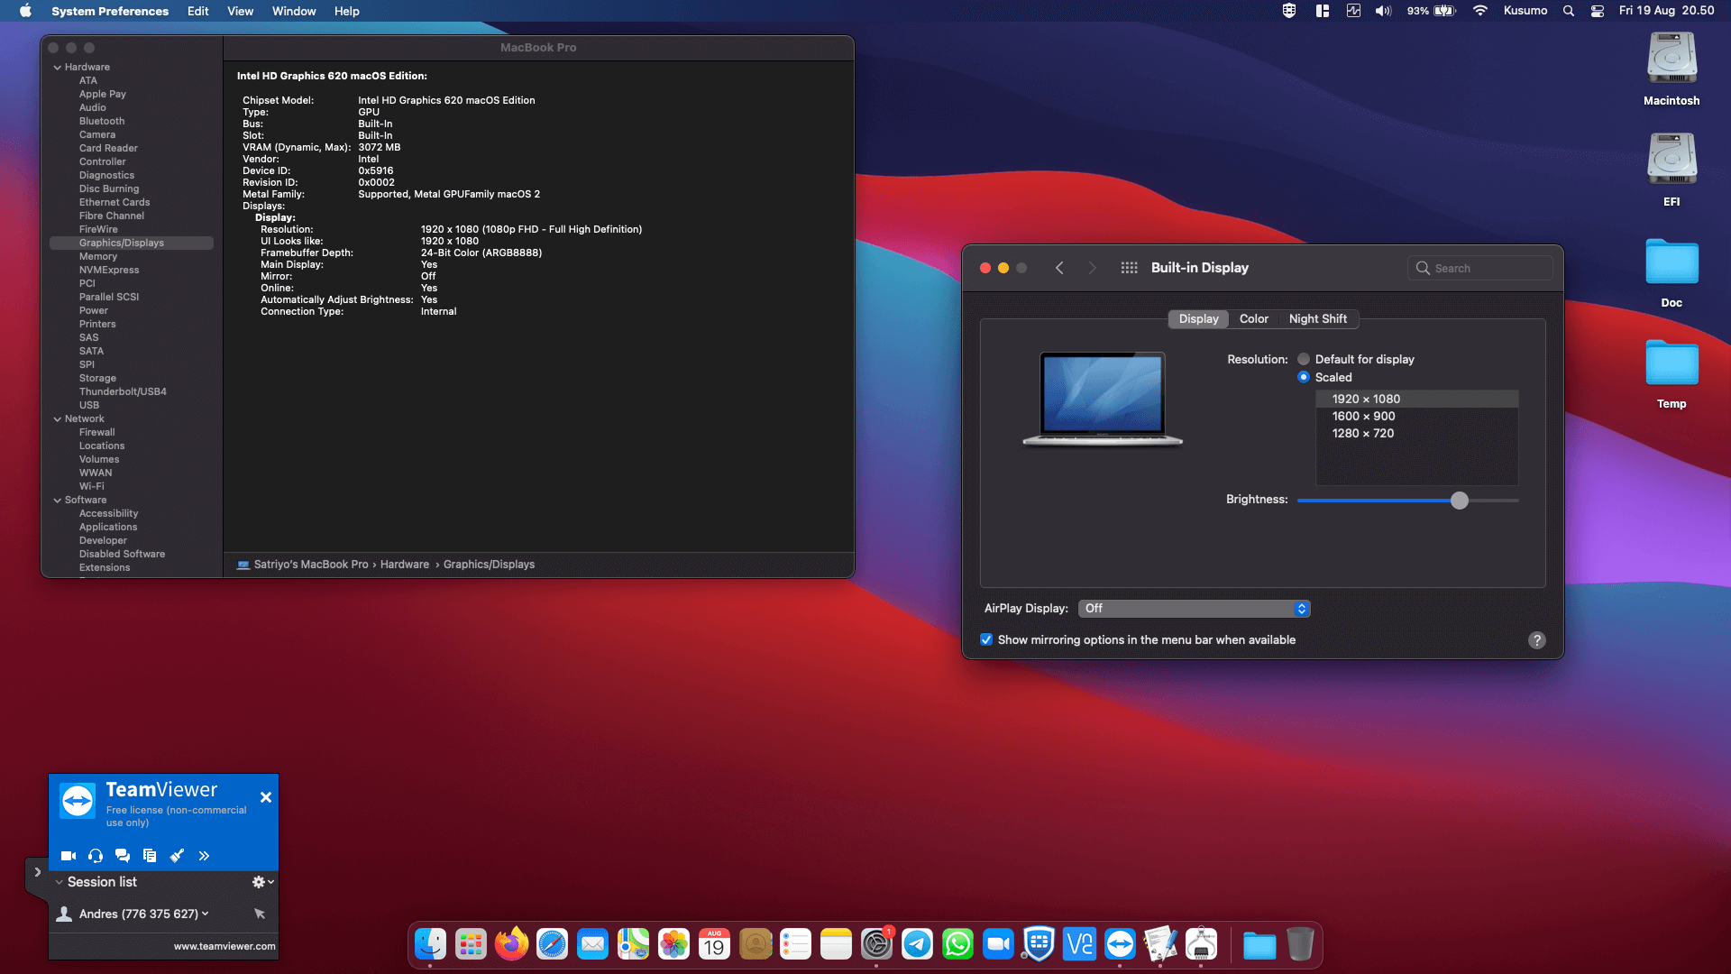1731x974 pixels.
Task: Launch Firefox from the Dock
Action: (511, 944)
